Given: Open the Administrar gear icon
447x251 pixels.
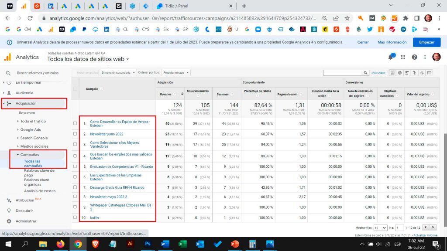Looking at the screenshot, I should point(9,221).
